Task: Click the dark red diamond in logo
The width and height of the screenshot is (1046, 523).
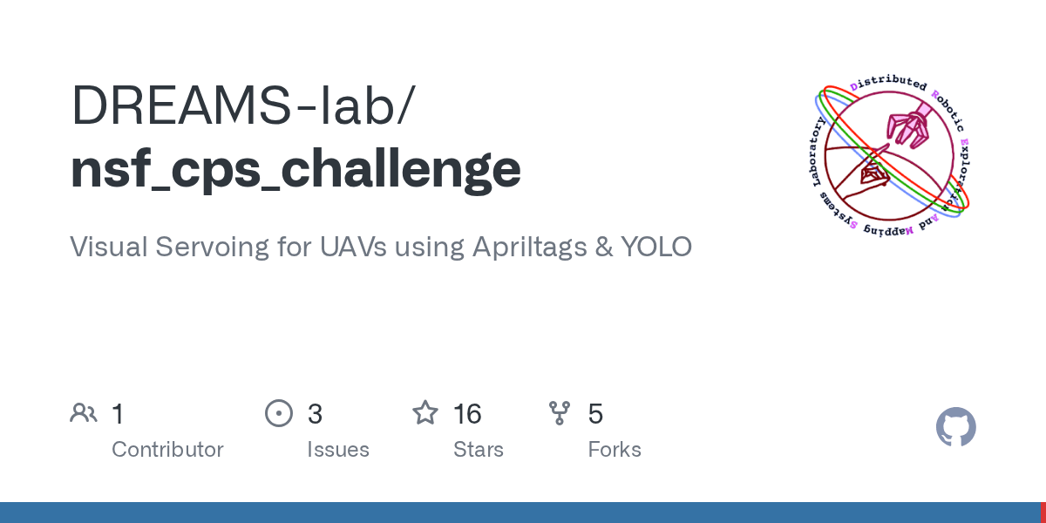Action: [874, 178]
